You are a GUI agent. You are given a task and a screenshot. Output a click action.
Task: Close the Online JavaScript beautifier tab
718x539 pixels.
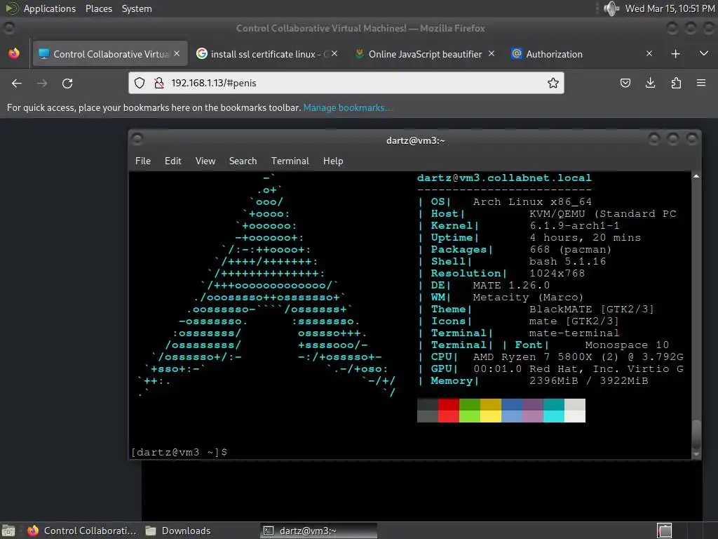492,53
